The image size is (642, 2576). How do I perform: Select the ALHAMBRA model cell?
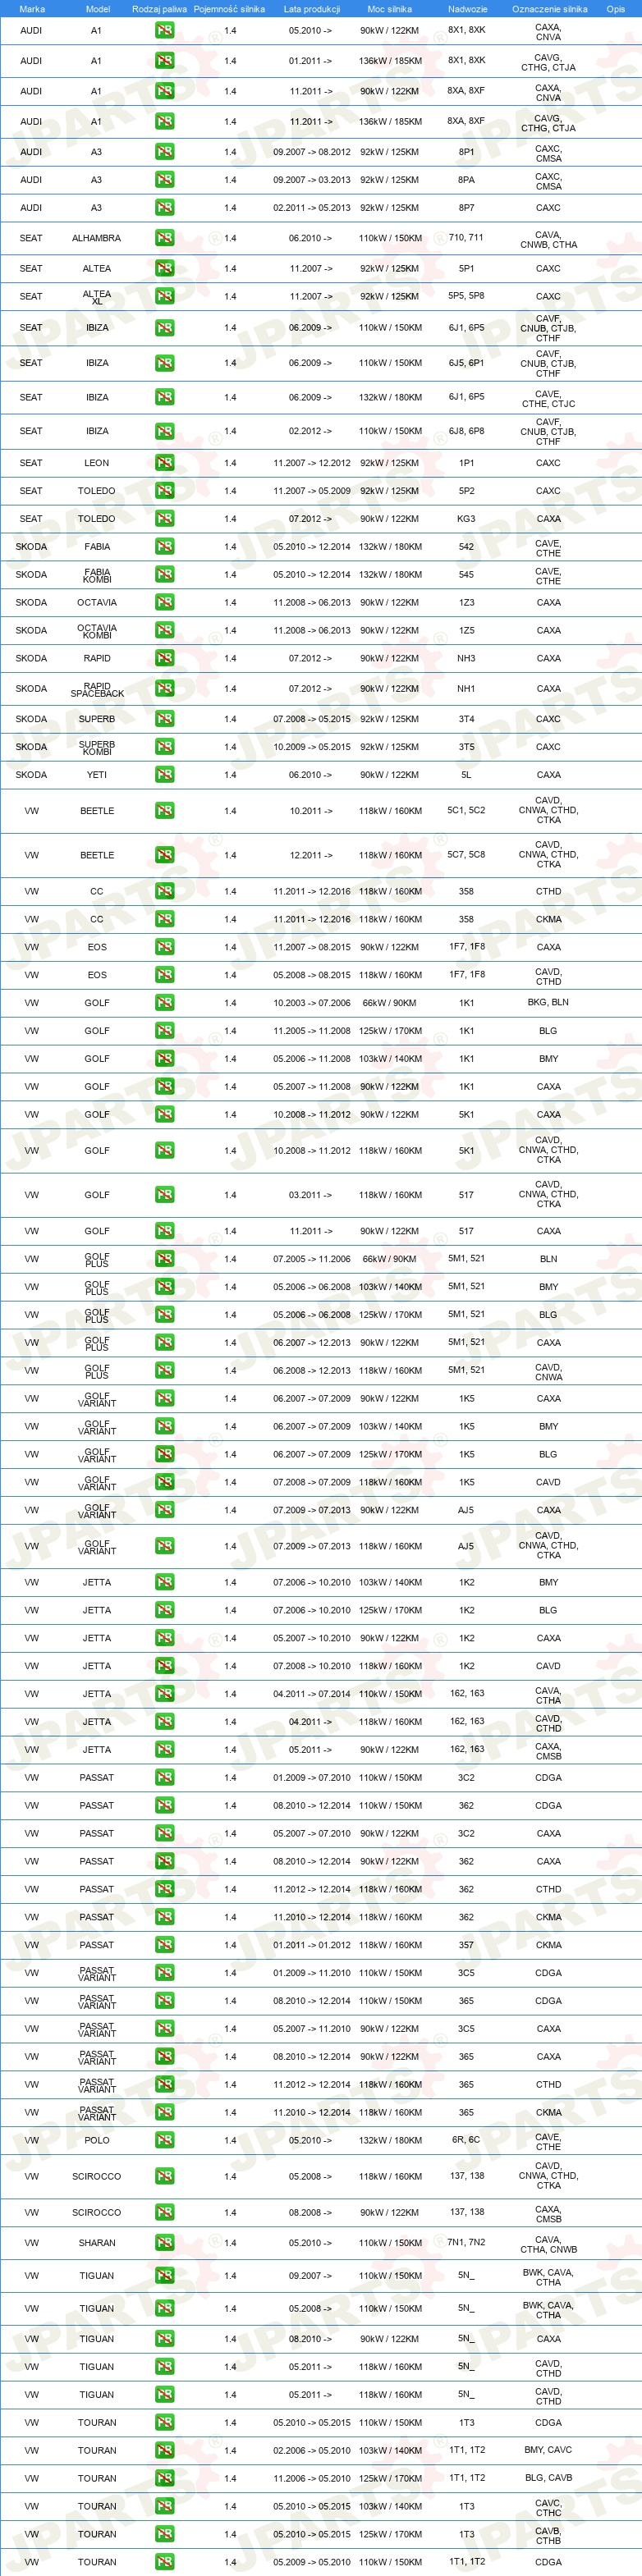(96, 238)
